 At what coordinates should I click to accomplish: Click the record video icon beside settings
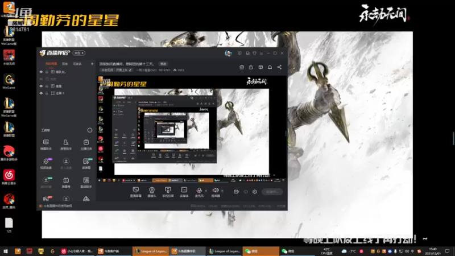[236, 192]
